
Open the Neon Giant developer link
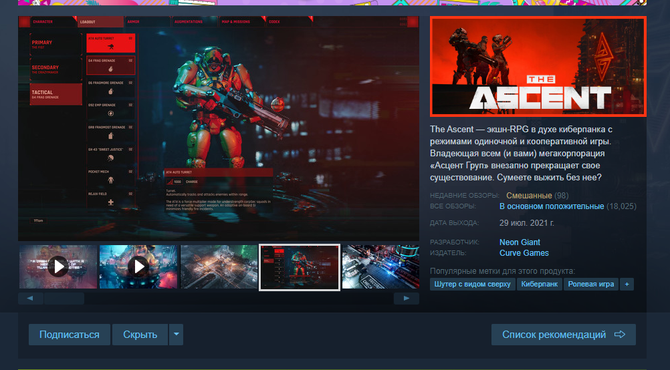[520, 242]
